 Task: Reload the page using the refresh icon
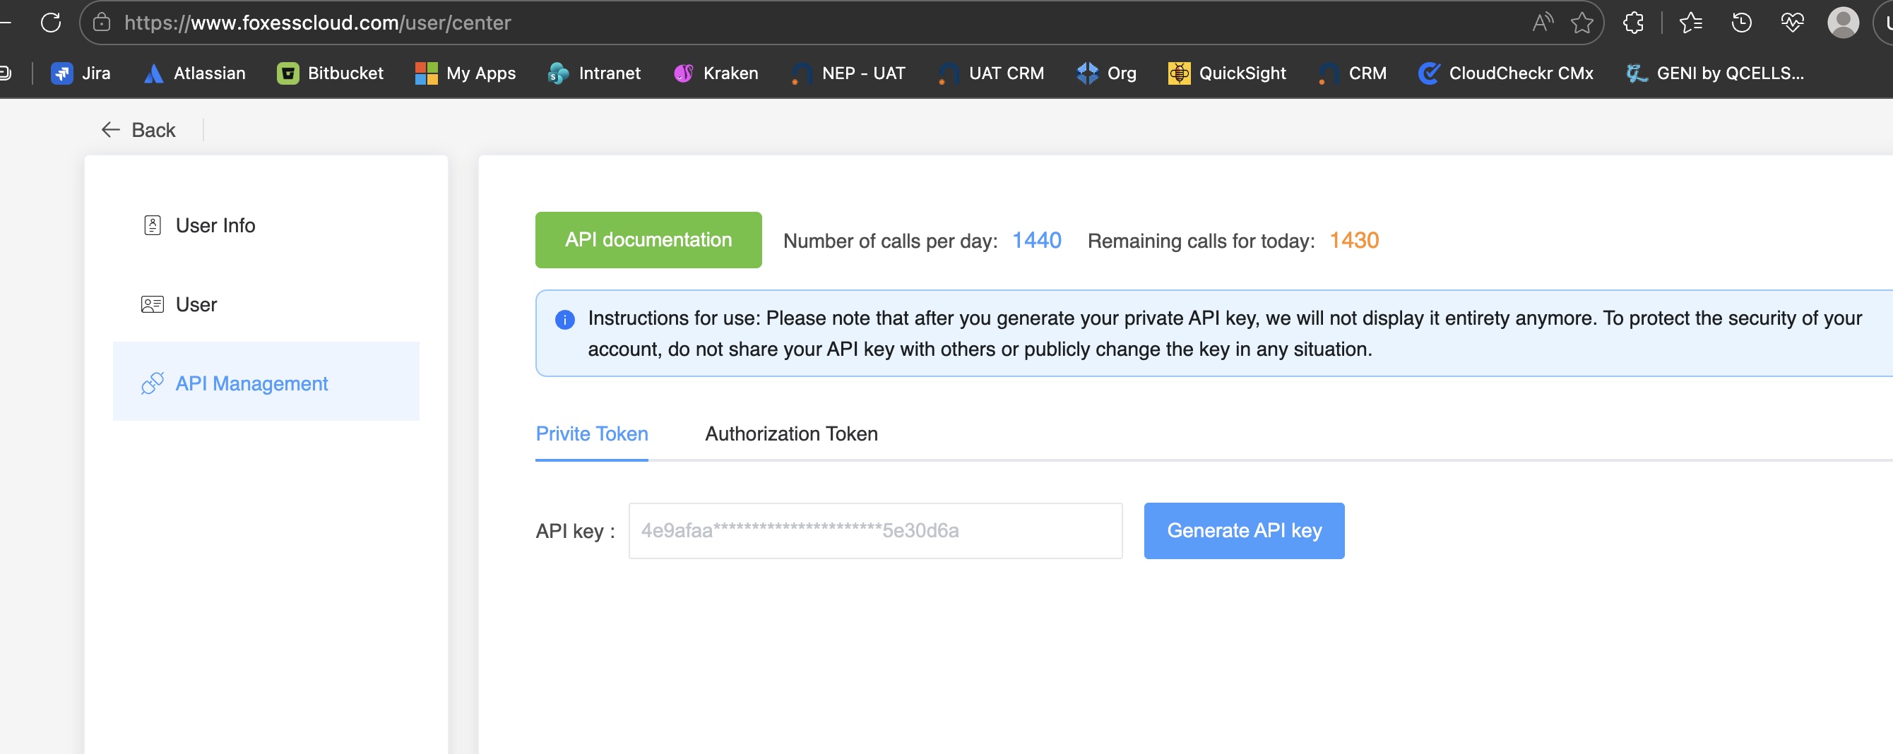[52, 22]
